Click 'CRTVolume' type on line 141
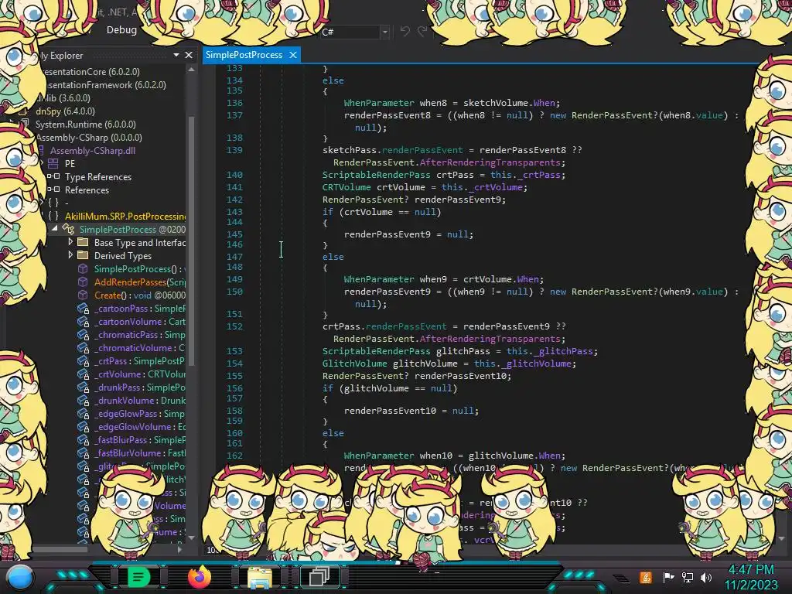 [x=346, y=187]
